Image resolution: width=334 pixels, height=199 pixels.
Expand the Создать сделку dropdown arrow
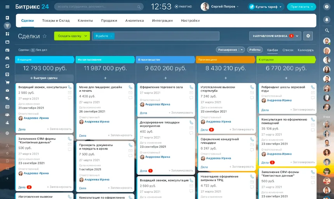point(86,36)
